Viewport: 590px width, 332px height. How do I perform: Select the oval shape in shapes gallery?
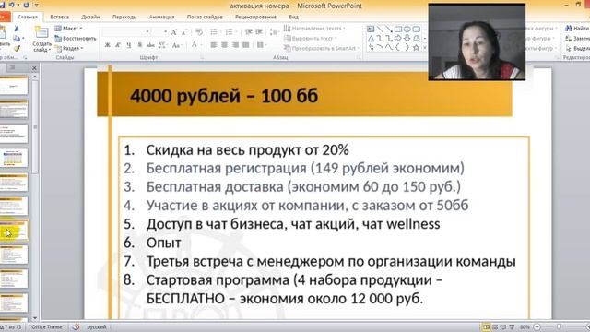407,29
